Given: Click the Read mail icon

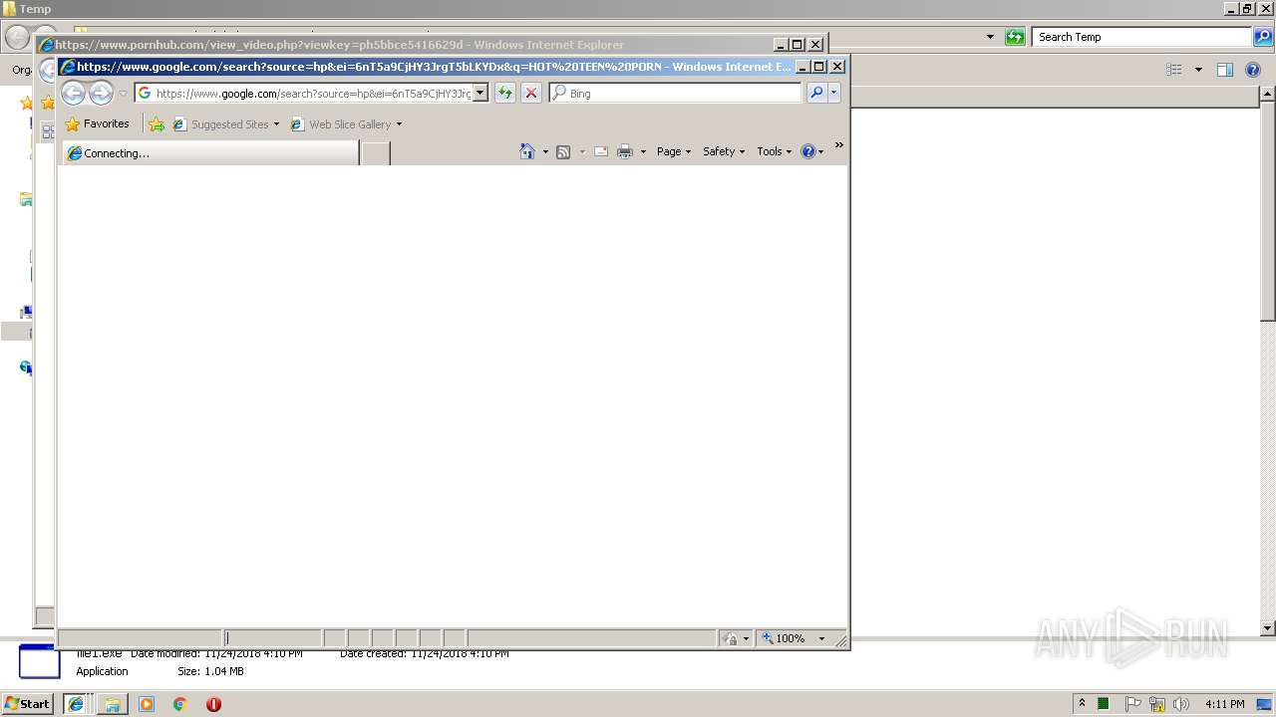Looking at the screenshot, I should pyautogui.click(x=601, y=151).
